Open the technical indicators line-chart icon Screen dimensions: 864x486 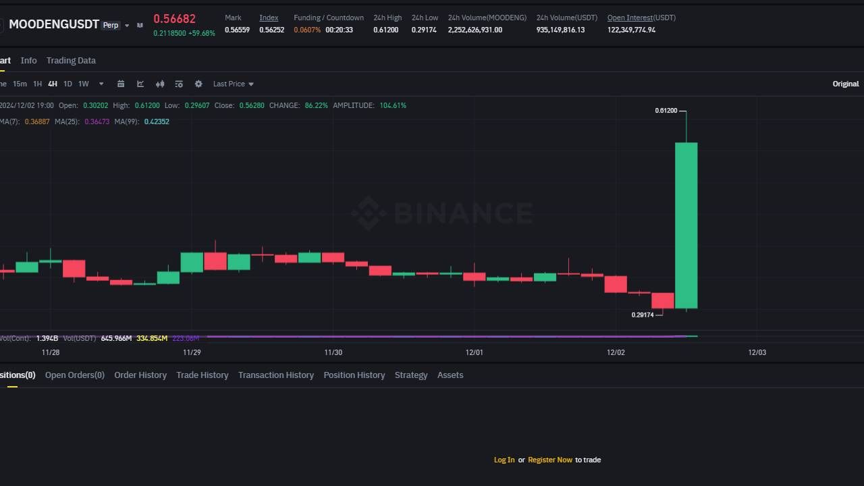(140, 84)
